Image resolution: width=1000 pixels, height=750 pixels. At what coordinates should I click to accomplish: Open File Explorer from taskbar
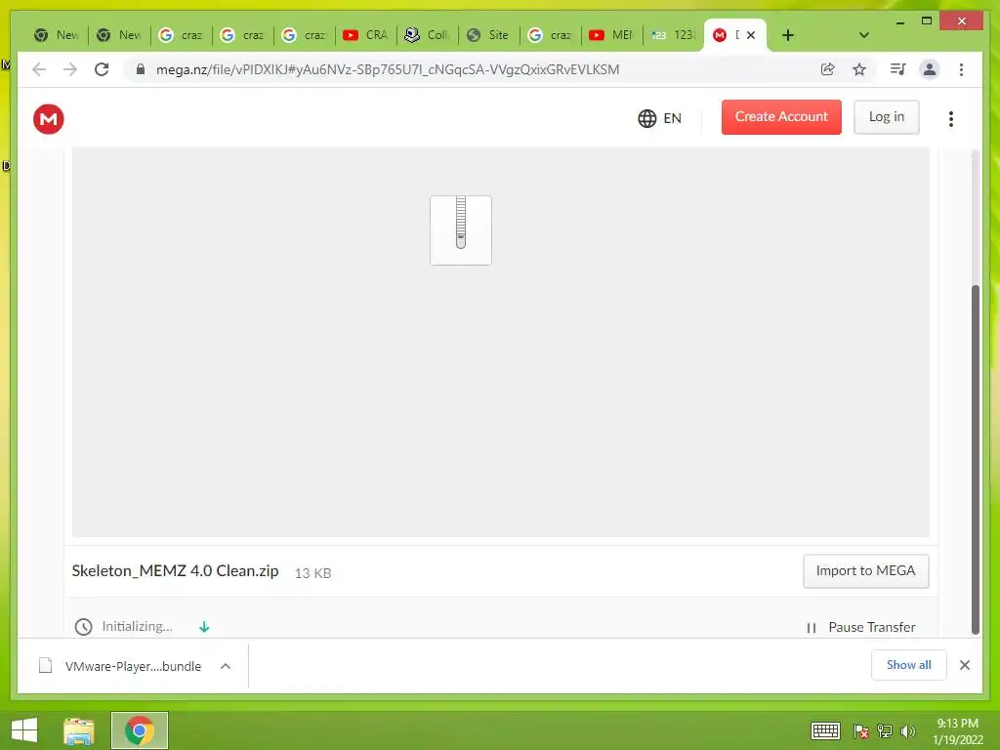coord(79,730)
